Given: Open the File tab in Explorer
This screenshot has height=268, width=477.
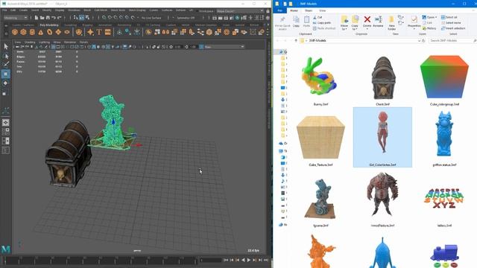Looking at the screenshot, I should (x=279, y=10).
